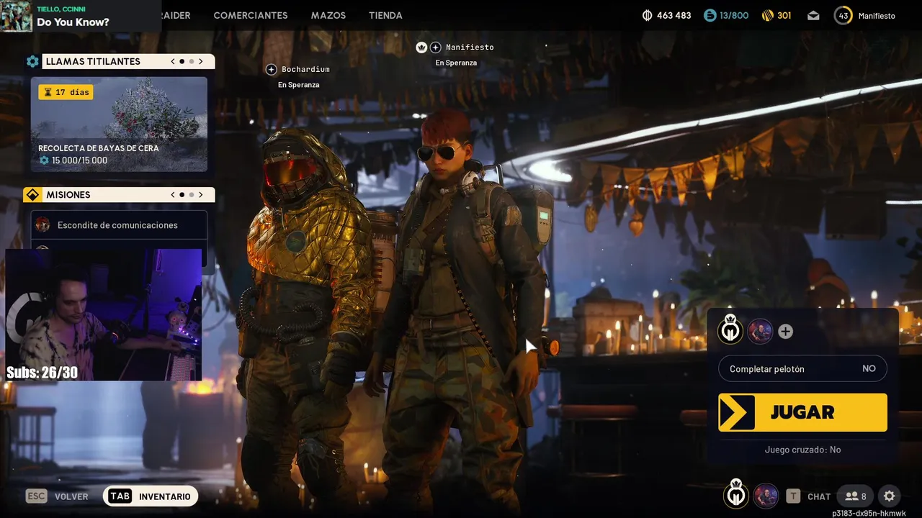Click Volver to go back
The image size is (922, 518).
point(71,496)
